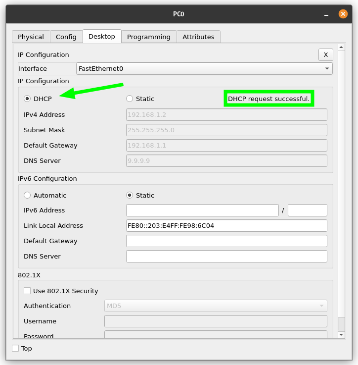
Task: Switch to the Config tab
Action: pyautogui.click(x=66, y=37)
